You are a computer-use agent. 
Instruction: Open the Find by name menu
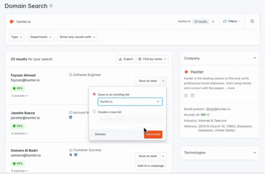152,59
